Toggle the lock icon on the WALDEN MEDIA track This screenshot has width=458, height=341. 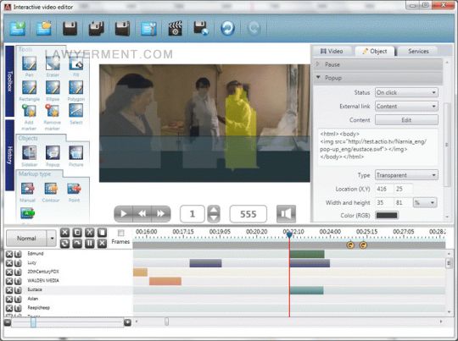pos(18,281)
